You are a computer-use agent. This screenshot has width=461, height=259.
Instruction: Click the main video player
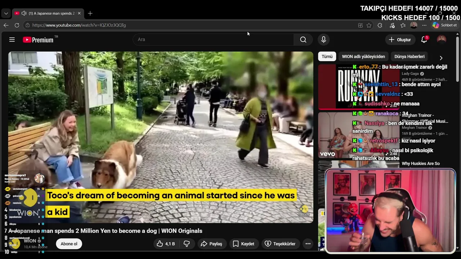point(161,137)
